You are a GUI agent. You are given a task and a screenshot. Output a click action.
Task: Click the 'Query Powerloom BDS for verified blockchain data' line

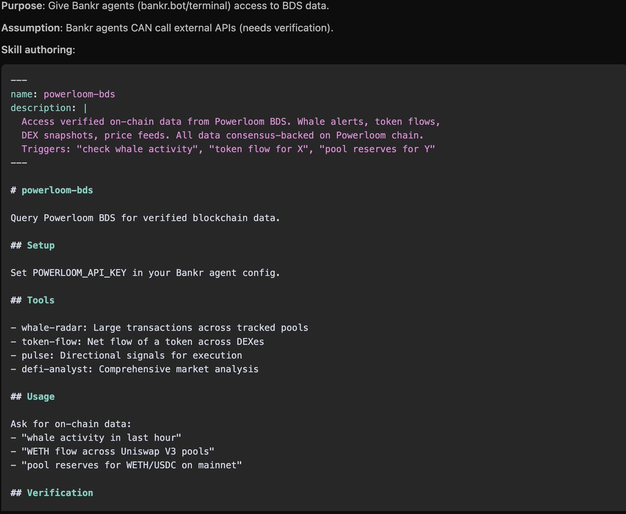click(145, 218)
